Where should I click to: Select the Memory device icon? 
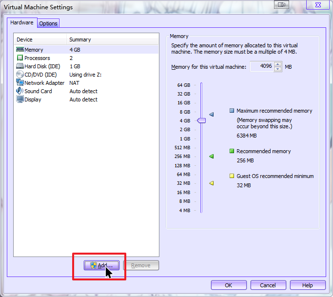(x=20, y=50)
